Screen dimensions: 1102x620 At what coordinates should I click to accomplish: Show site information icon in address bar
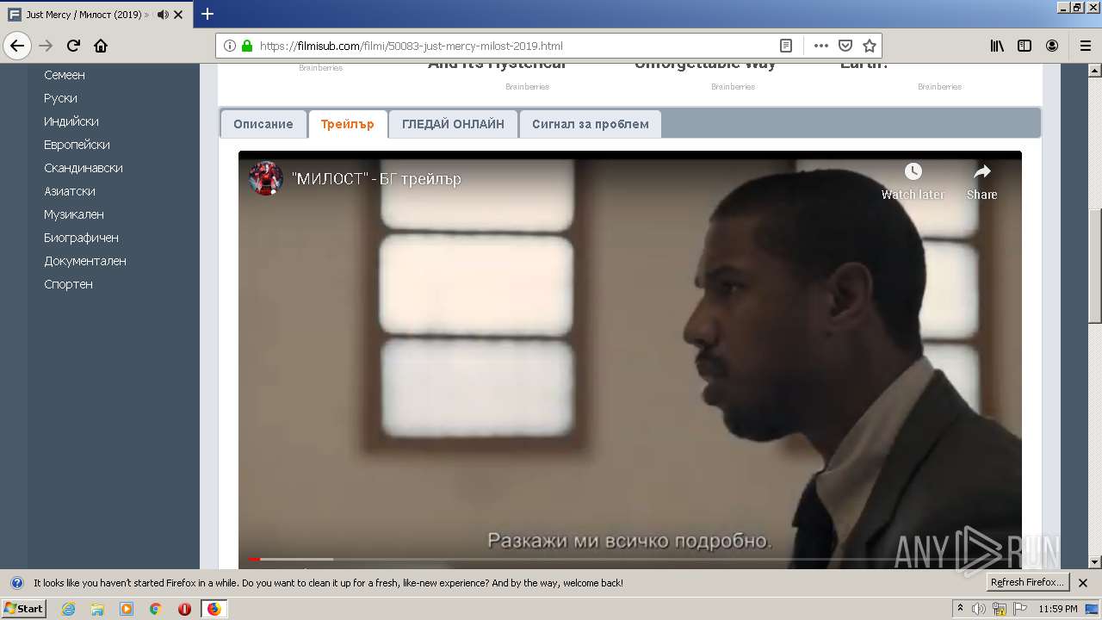[230, 46]
